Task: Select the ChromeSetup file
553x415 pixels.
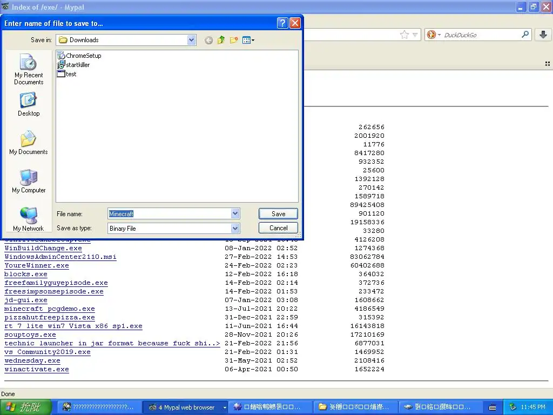Action: click(79, 56)
